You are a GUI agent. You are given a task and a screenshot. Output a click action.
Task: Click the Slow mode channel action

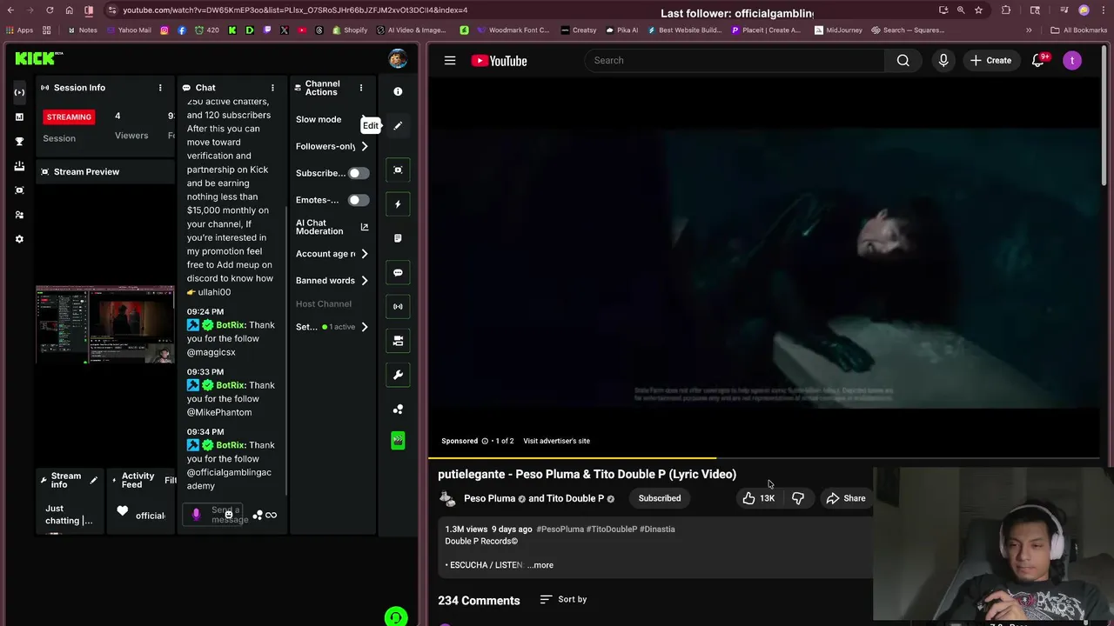(x=319, y=119)
